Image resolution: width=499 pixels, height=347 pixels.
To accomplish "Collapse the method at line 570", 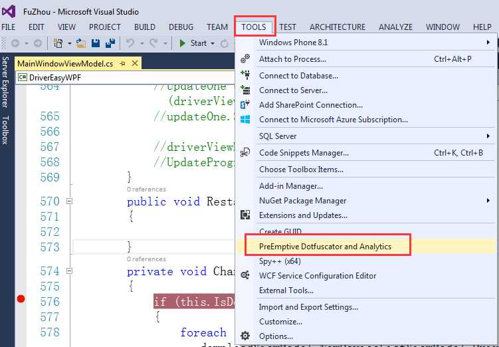I will [69, 201].
